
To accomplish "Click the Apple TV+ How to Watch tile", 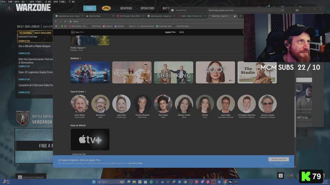I will click(90, 140).
